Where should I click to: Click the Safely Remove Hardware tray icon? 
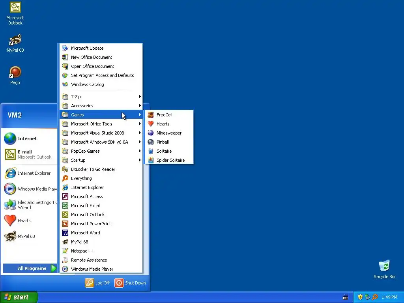[x=368, y=297]
